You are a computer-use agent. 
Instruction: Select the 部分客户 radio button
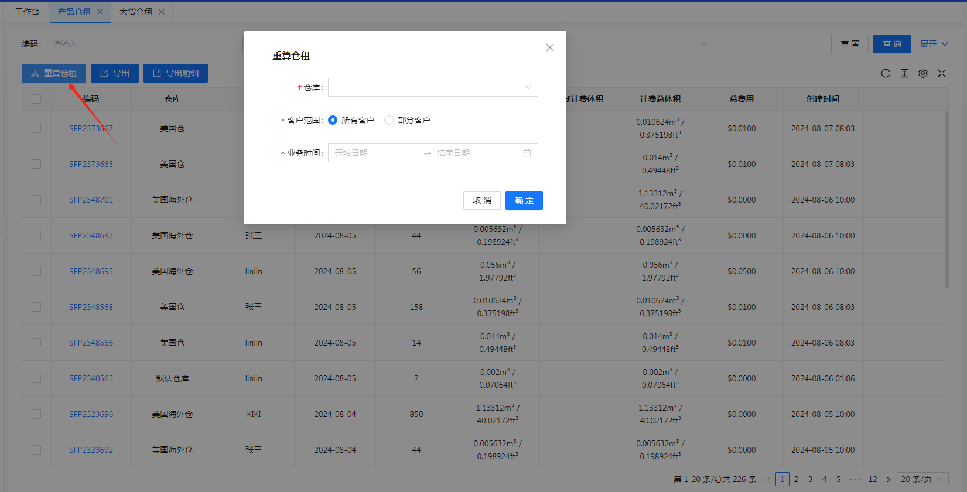[389, 120]
